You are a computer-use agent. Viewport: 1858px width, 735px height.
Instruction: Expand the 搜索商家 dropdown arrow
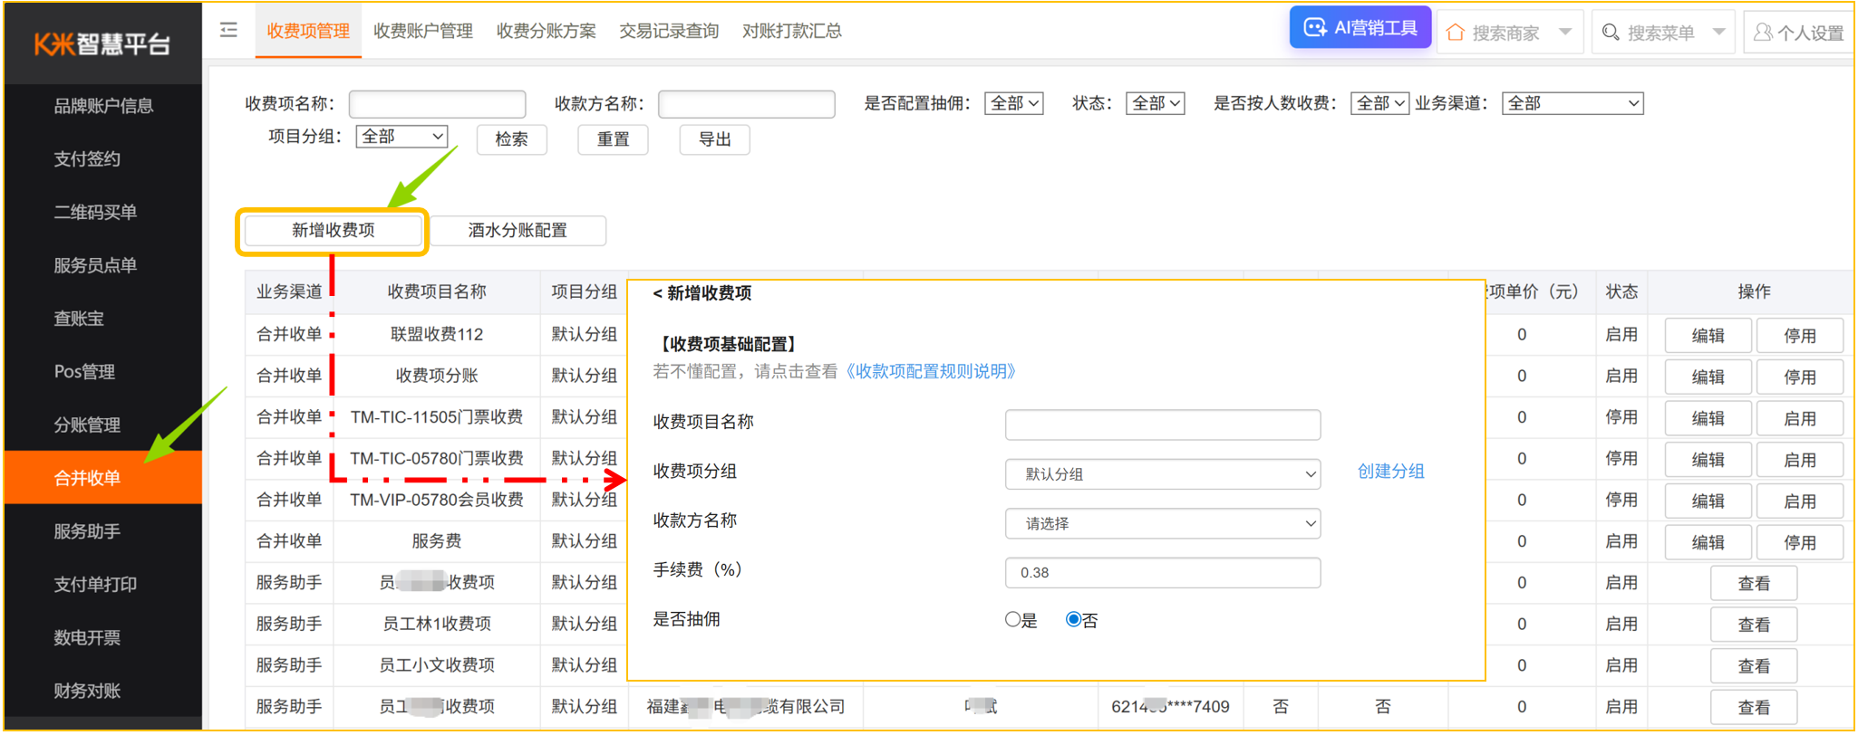pos(1565,33)
